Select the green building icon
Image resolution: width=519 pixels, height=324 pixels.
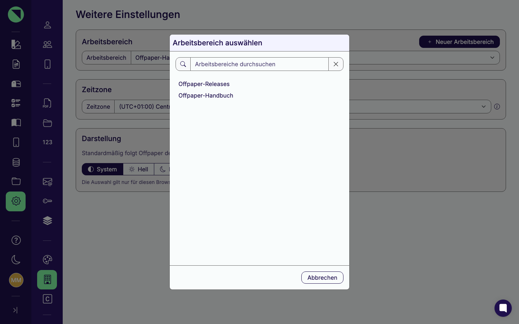(x=47, y=280)
